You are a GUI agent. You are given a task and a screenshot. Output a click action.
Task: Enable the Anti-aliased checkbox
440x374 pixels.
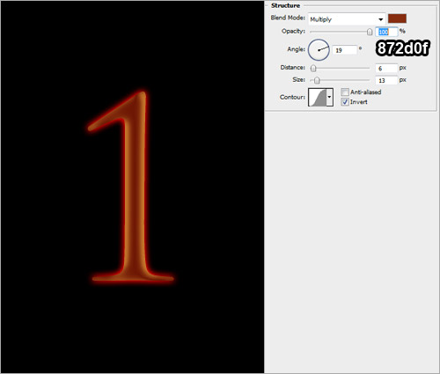click(x=345, y=92)
